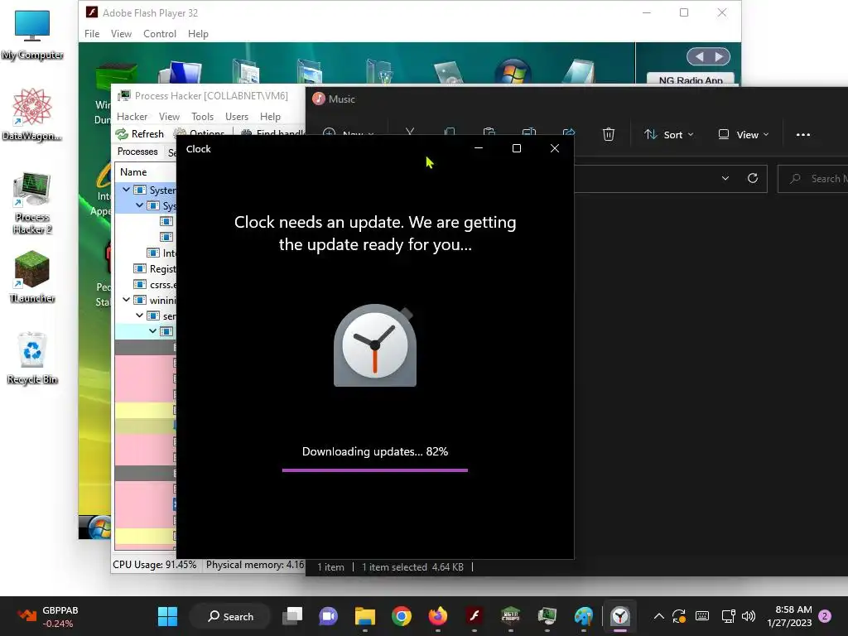Screen dimensions: 848x636
Task: Click the Vista Start orb in Flash window
Action: pyautogui.click(x=99, y=528)
